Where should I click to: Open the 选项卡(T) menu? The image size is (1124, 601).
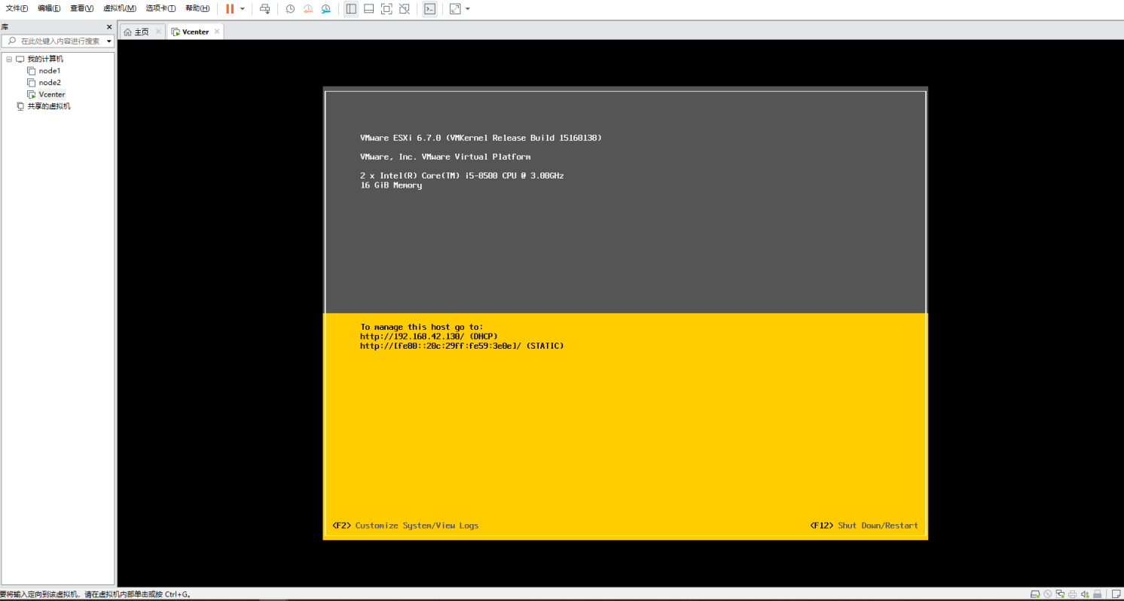[x=160, y=8]
